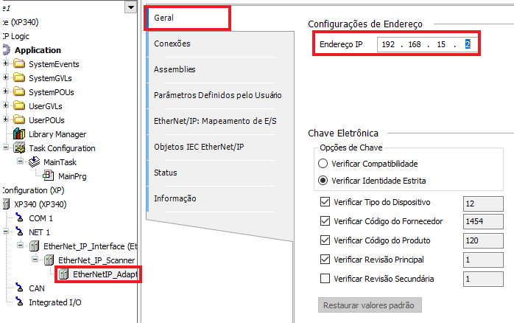The width and height of the screenshot is (514, 323).
Task: Uncheck Verificar Tipo do Dispositivo
Action: click(x=325, y=202)
